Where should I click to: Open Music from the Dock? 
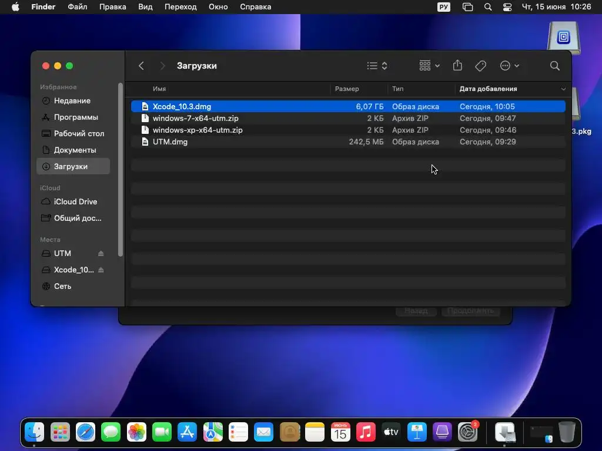[x=366, y=432]
